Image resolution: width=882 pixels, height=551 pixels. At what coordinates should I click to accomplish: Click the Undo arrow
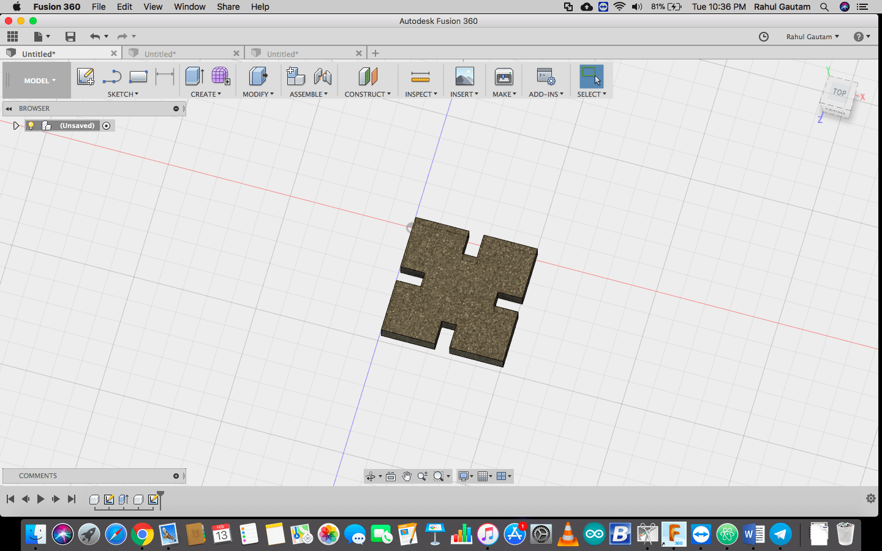coord(95,37)
